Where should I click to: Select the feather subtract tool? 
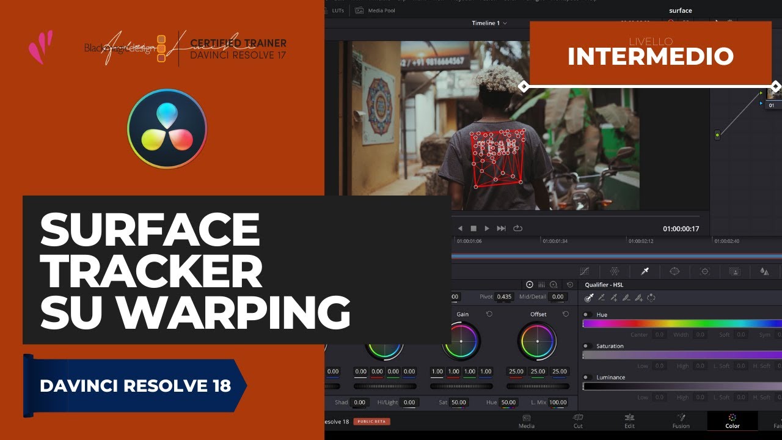point(626,298)
